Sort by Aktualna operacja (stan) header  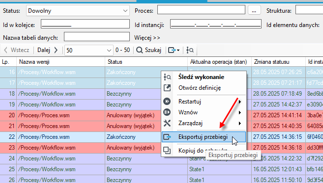point(220,62)
